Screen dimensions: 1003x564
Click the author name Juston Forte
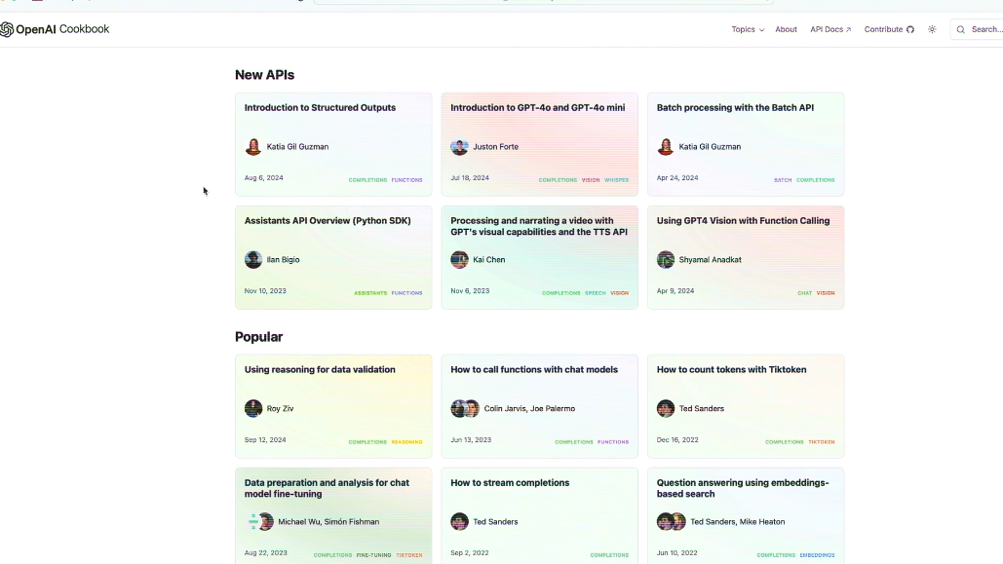[x=496, y=146]
